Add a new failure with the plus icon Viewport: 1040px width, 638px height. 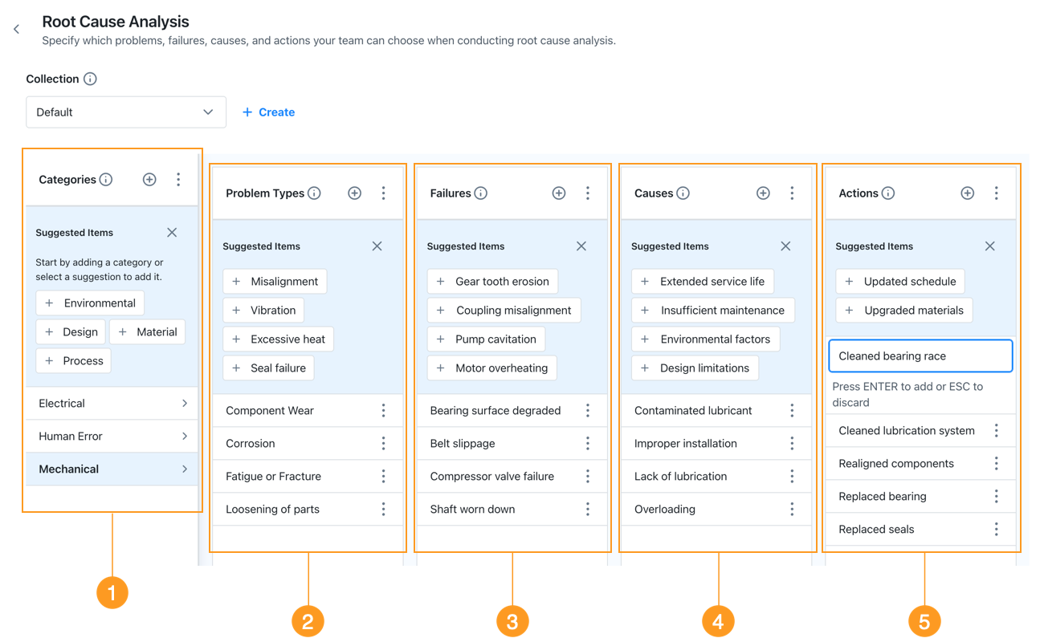558,193
